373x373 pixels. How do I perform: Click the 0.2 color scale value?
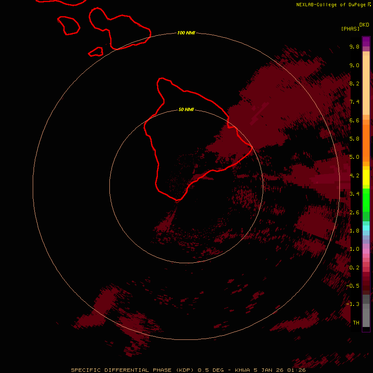[x=354, y=268]
